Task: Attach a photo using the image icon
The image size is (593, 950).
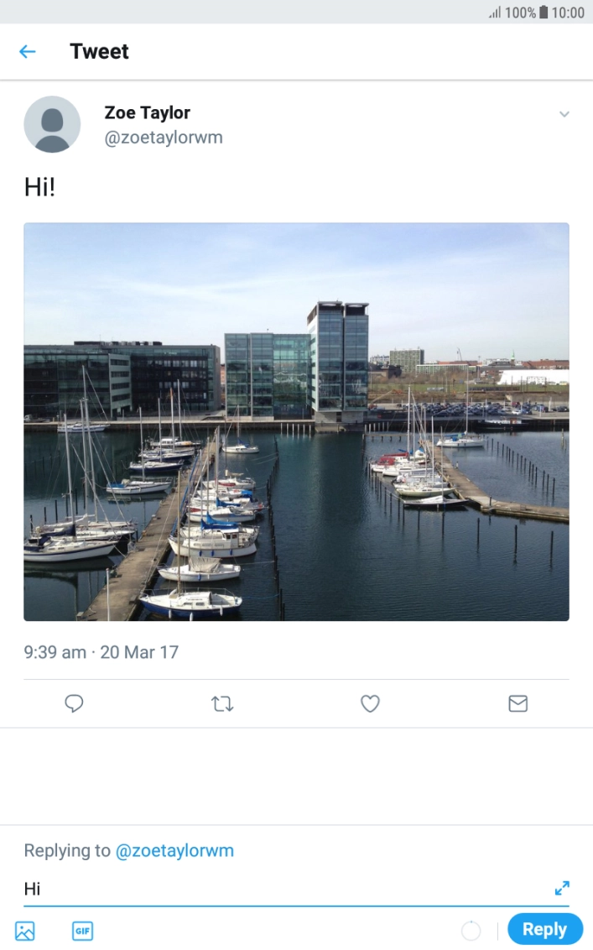Action: pos(25,931)
